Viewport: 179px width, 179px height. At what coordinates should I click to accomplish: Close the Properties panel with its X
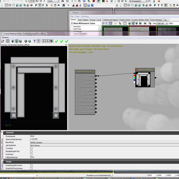tap(2, 132)
